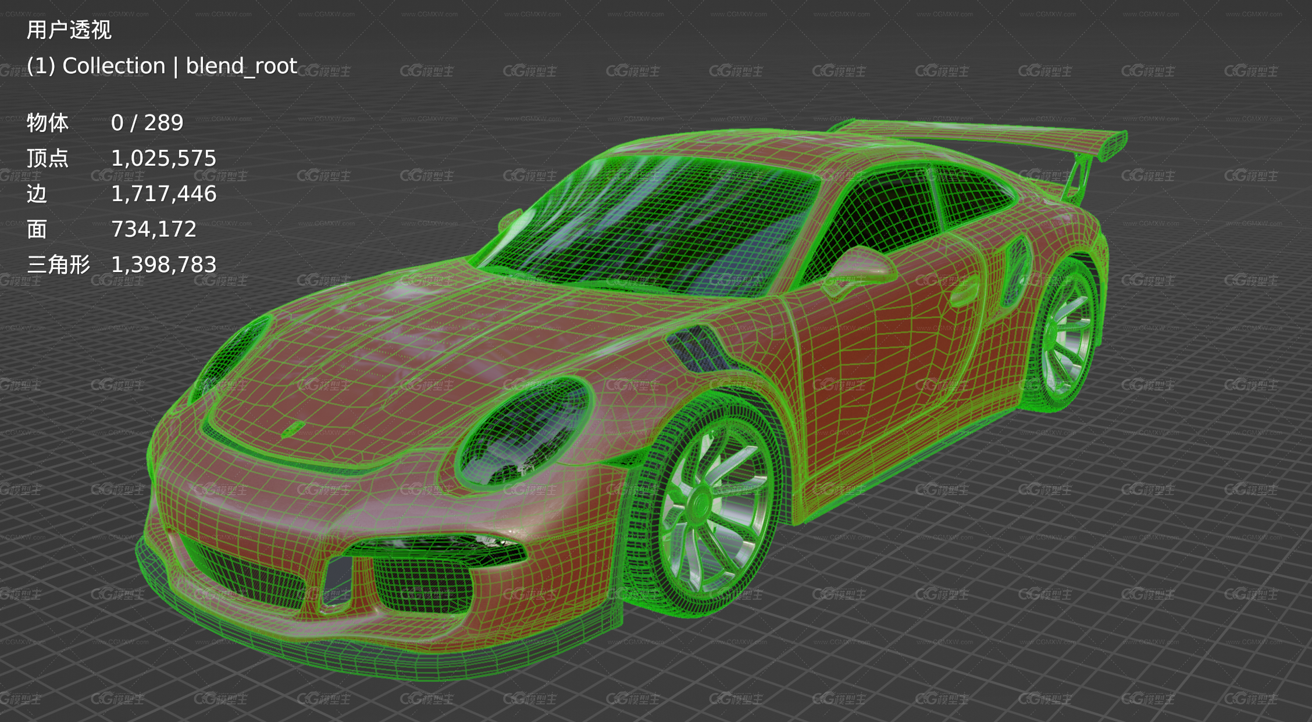Click the '顶点' statistics label

(x=48, y=158)
